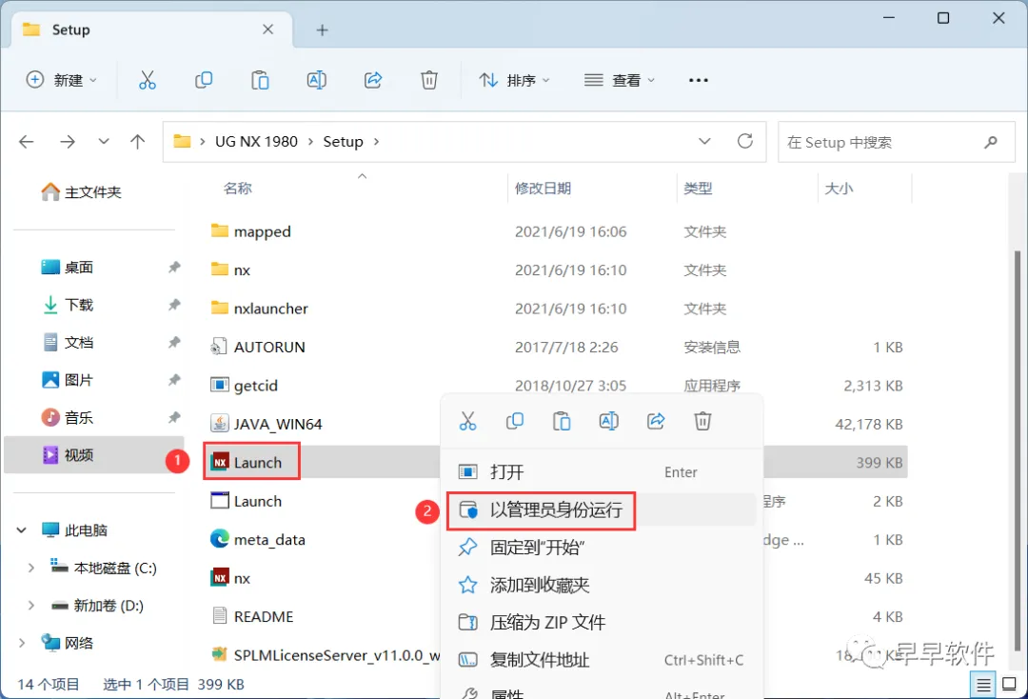The image size is (1028, 699).
Task: Click the Rename icon in the toolbar
Action: [317, 80]
